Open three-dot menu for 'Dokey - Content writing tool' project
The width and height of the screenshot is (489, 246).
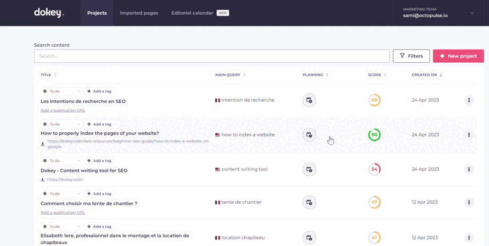point(469,169)
